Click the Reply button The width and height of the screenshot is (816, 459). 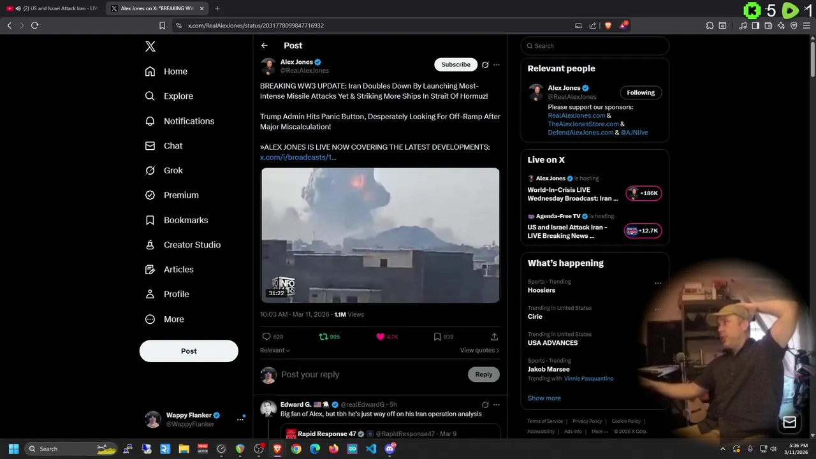click(x=484, y=374)
